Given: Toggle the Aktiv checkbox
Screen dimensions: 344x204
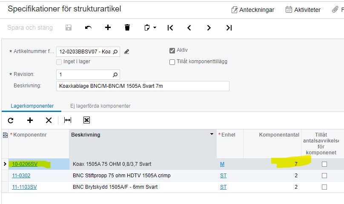Looking at the screenshot, I should 172,50.
